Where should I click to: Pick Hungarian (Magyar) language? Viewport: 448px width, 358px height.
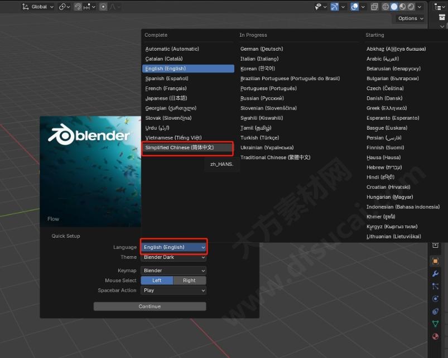pos(406,197)
